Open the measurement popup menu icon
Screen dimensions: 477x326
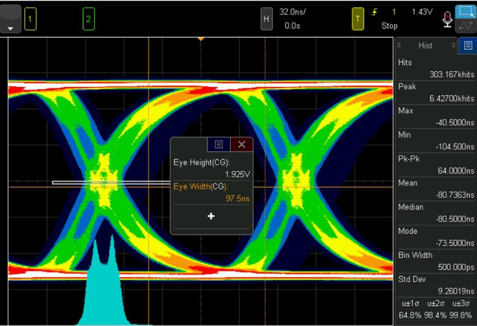[219, 144]
